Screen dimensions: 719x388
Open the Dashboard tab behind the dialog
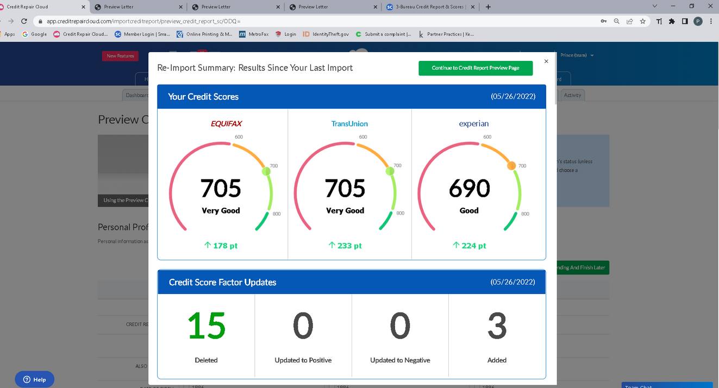[x=136, y=95]
